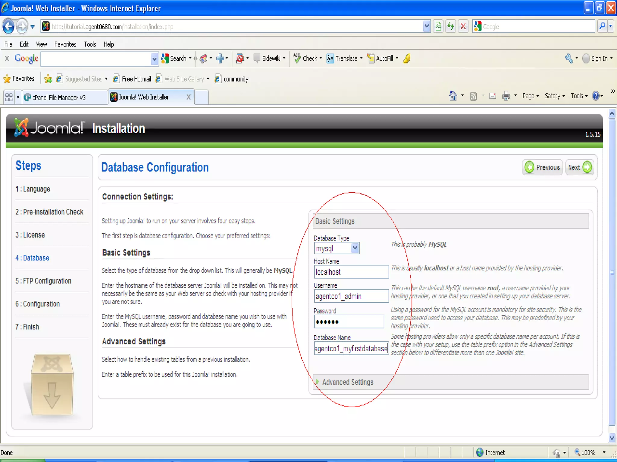Screen dimensions: 617x462
Task: Click the Previous button
Action: pos(542,167)
